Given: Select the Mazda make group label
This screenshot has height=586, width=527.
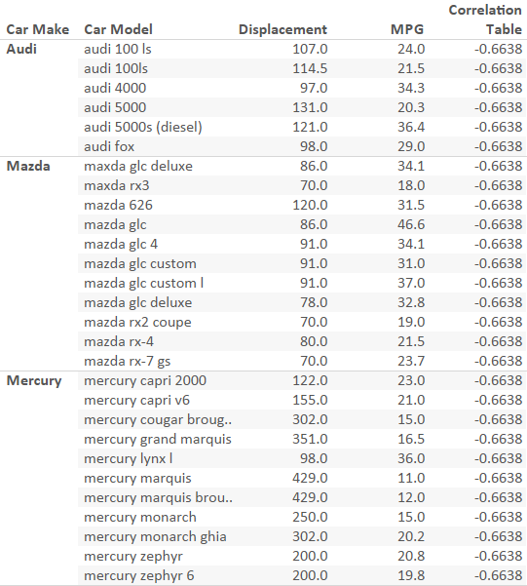Looking at the screenshot, I should (28, 166).
